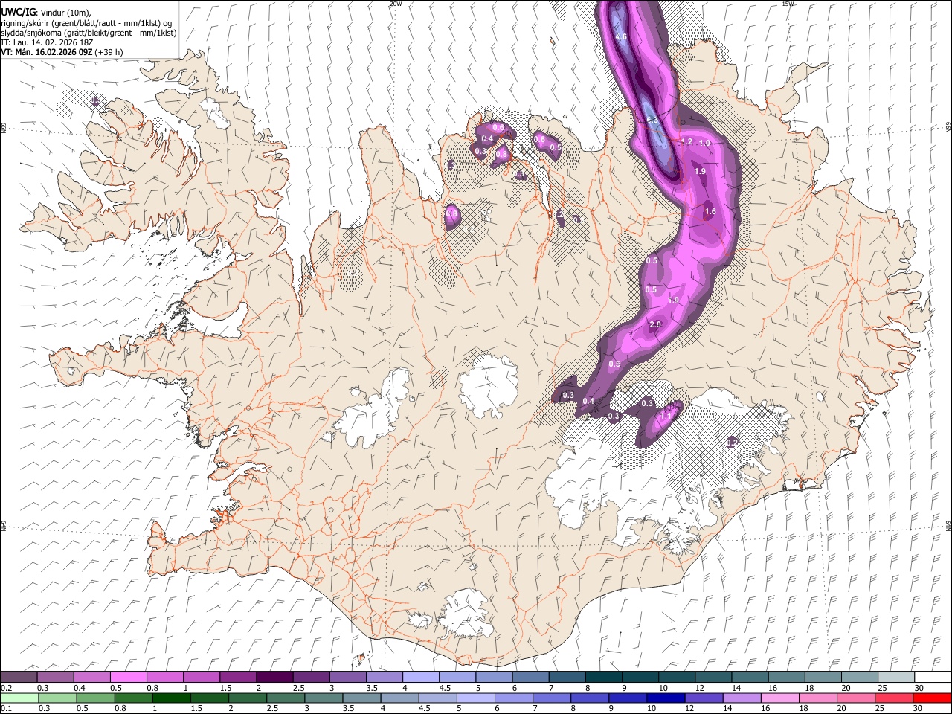Pick the light lavender snow swatch labeled 4
952x714 pixels.
[x=421, y=677]
